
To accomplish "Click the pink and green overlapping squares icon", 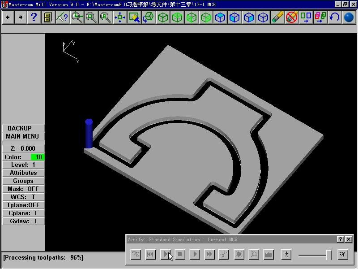I will coord(320,17).
